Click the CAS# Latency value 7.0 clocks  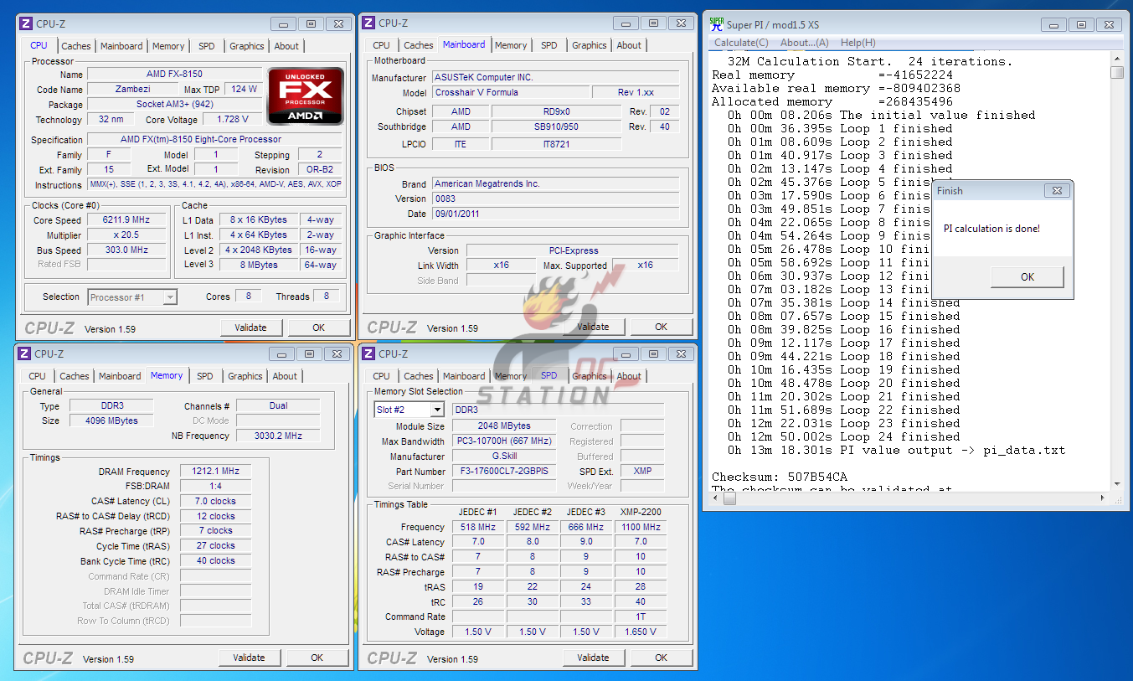tap(216, 501)
